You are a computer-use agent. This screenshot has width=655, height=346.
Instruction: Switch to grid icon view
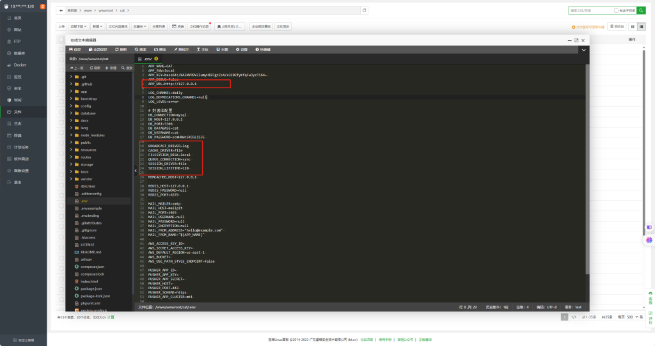click(x=633, y=26)
